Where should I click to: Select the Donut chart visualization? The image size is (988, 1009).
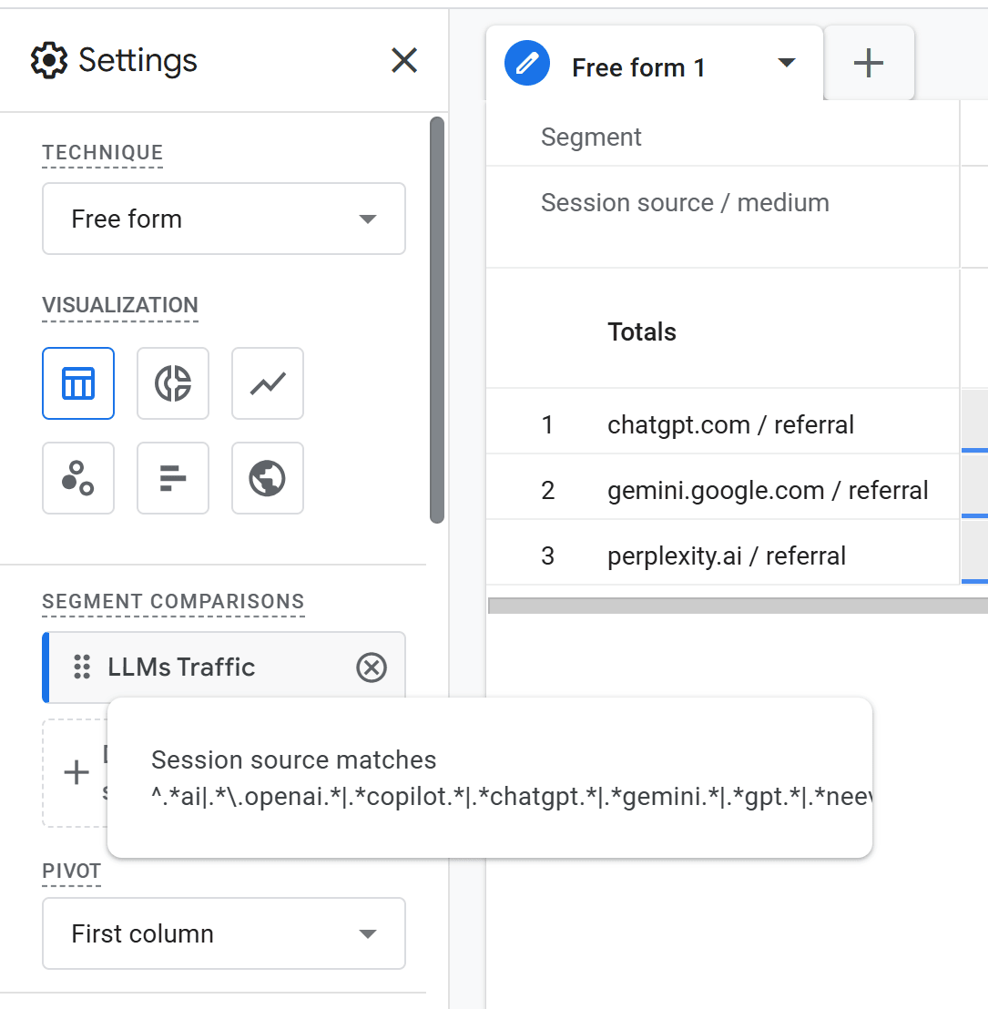click(x=173, y=383)
